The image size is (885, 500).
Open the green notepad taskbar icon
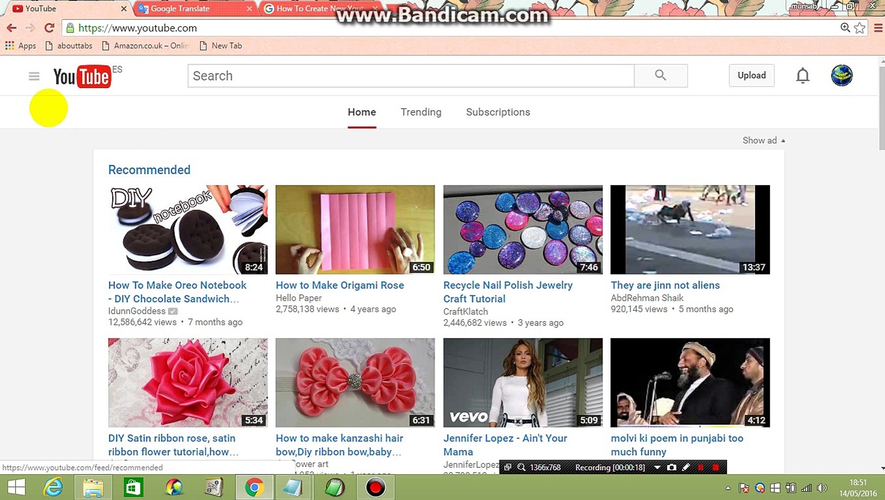coord(334,487)
